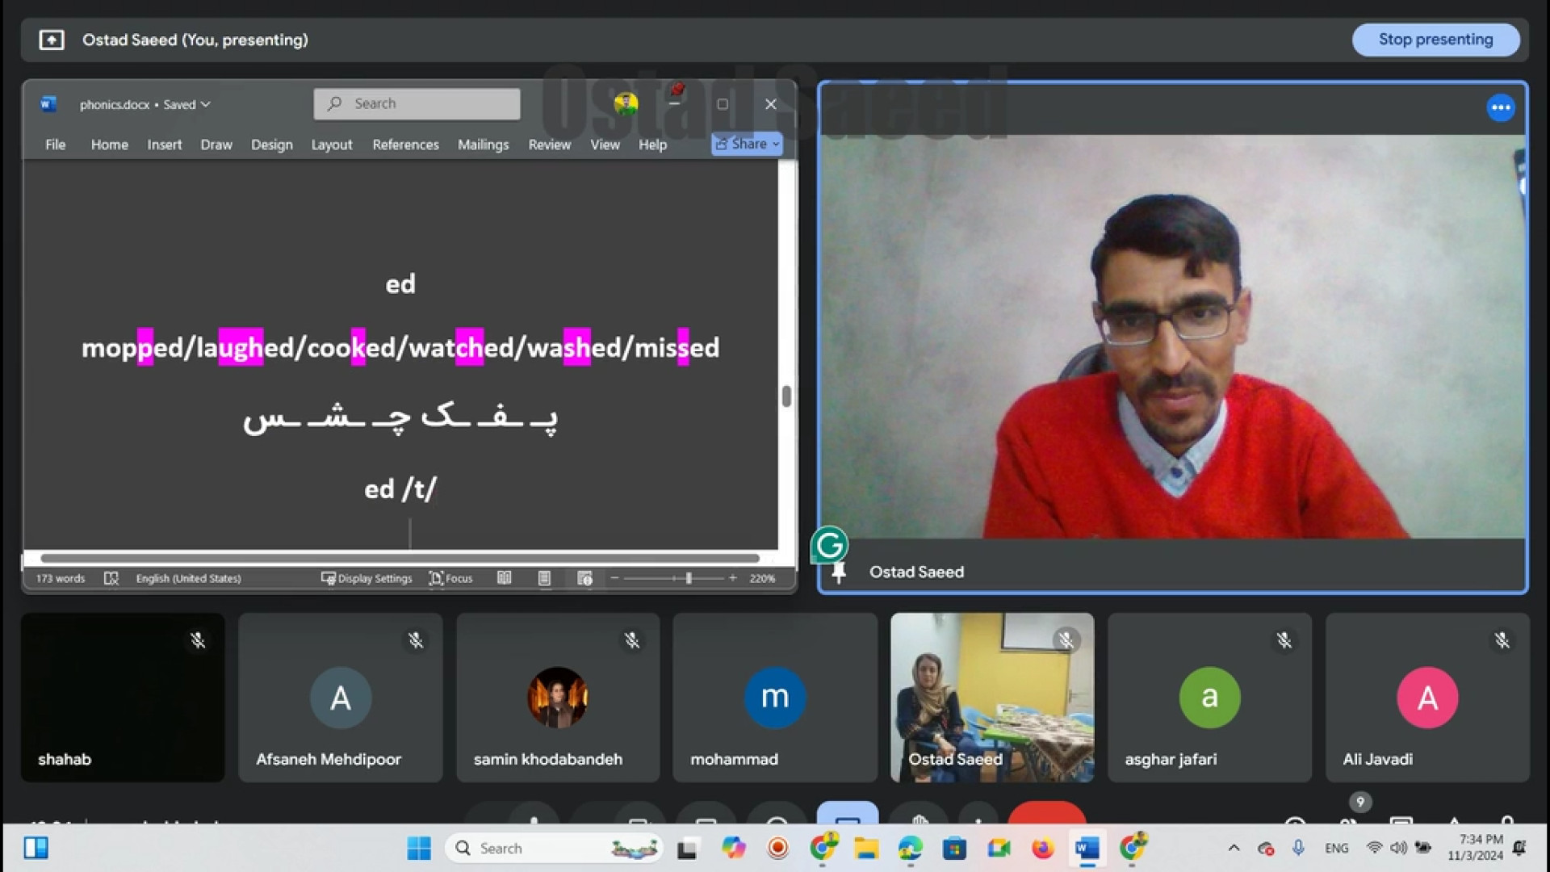
Task: Show hidden icons in the system tray
Action: point(1234,848)
